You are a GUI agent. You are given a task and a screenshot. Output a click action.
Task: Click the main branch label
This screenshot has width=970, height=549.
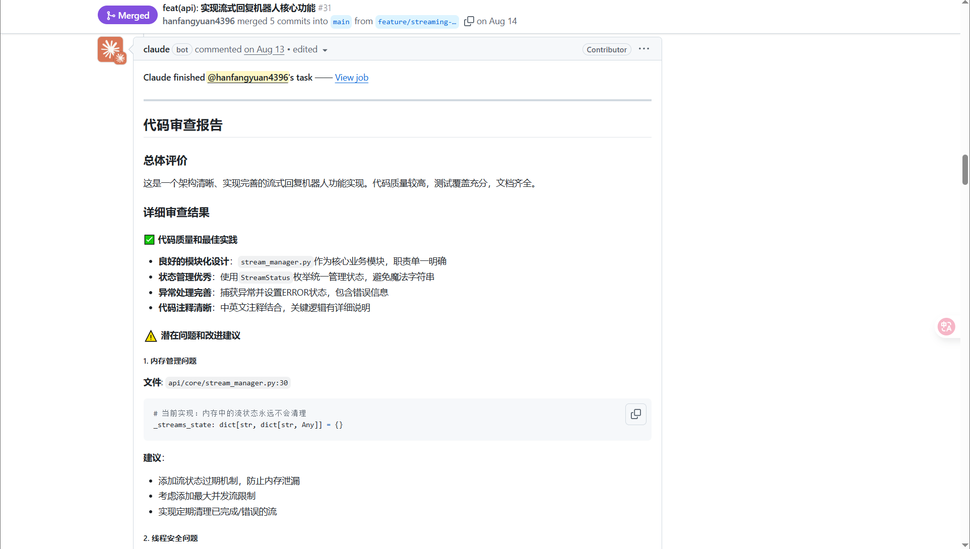341,22
